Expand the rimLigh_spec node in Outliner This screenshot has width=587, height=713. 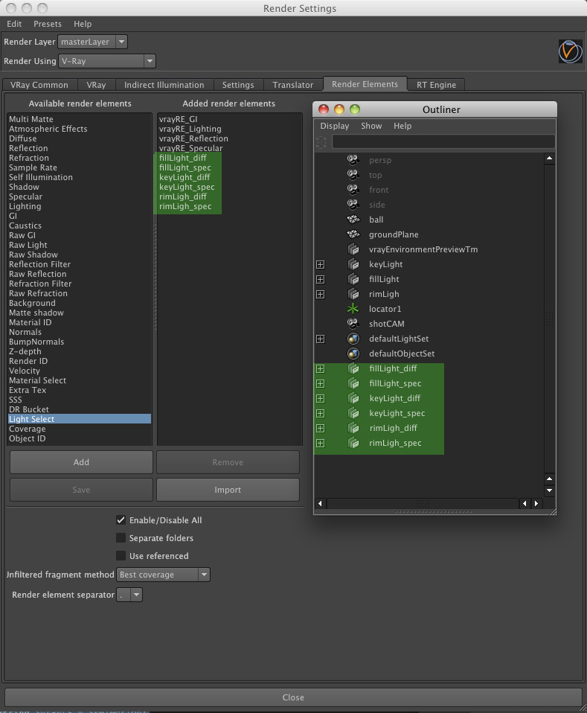321,444
